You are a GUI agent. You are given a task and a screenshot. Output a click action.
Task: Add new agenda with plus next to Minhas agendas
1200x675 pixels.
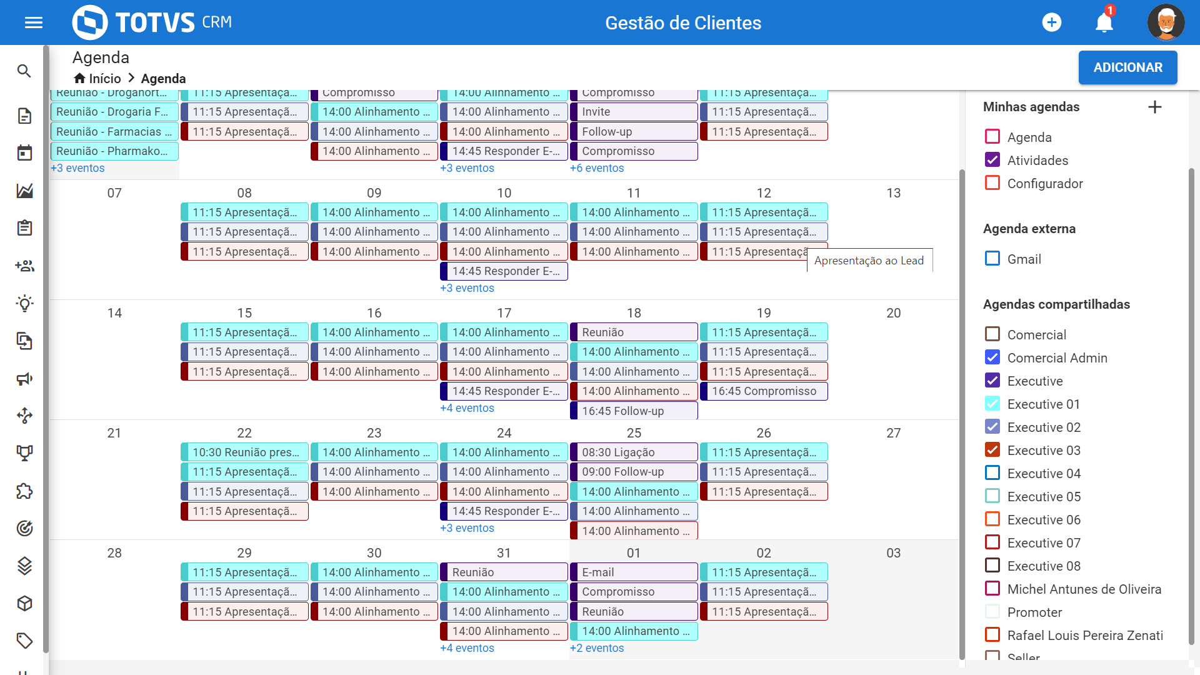1155,107
